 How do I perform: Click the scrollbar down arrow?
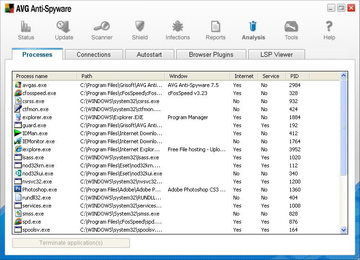click(343, 230)
